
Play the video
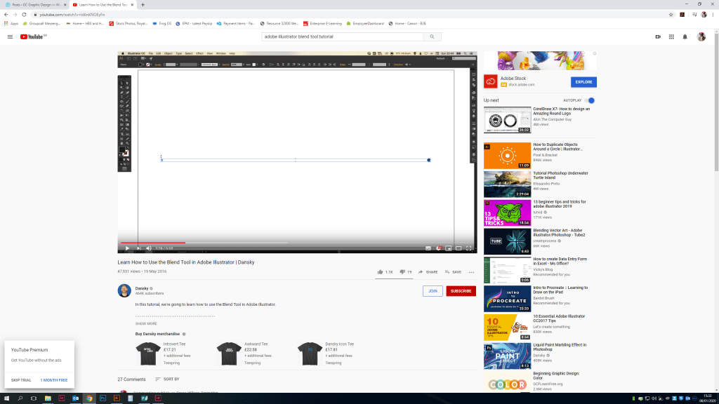(x=127, y=248)
